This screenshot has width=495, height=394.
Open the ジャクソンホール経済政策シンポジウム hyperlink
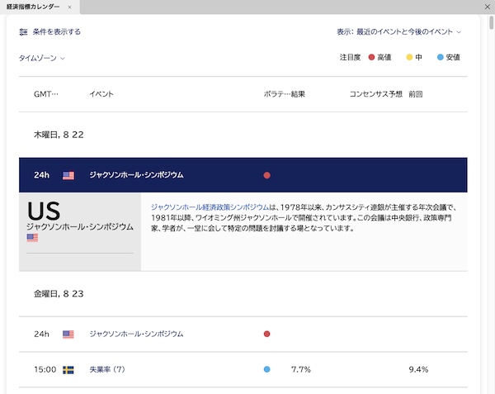click(210, 207)
